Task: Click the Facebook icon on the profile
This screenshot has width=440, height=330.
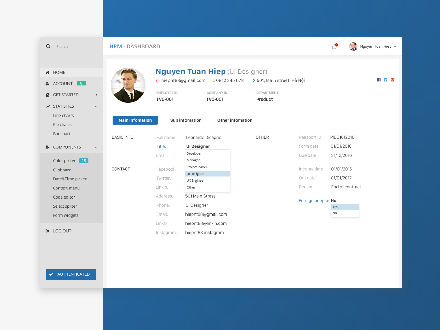Action: (379, 80)
